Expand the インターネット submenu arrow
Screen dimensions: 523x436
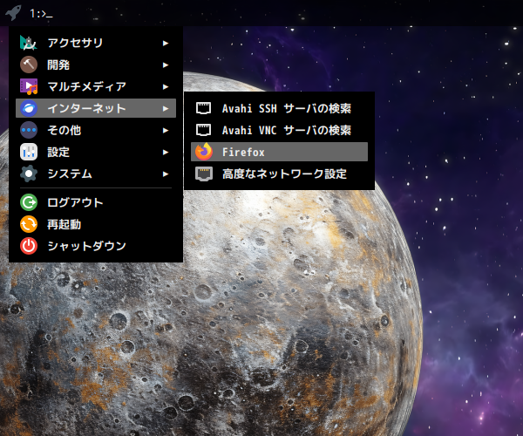point(166,108)
